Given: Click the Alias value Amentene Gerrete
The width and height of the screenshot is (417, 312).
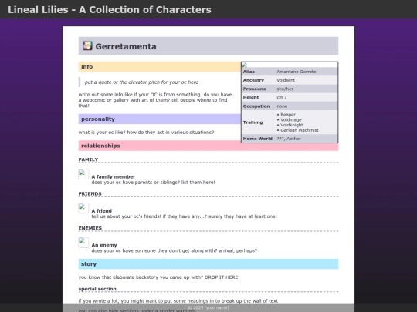Looking at the screenshot, I should (297, 72).
